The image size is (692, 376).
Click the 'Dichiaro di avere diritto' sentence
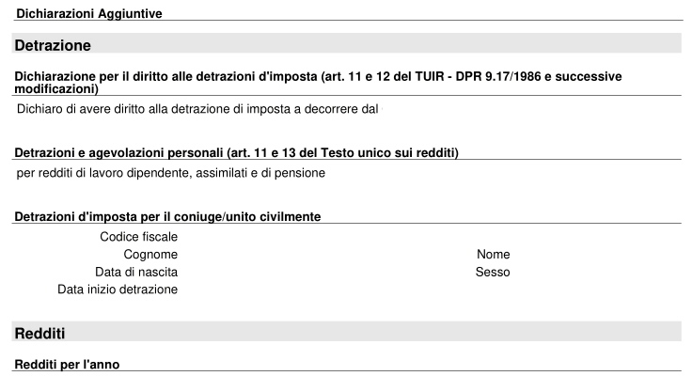197,109
